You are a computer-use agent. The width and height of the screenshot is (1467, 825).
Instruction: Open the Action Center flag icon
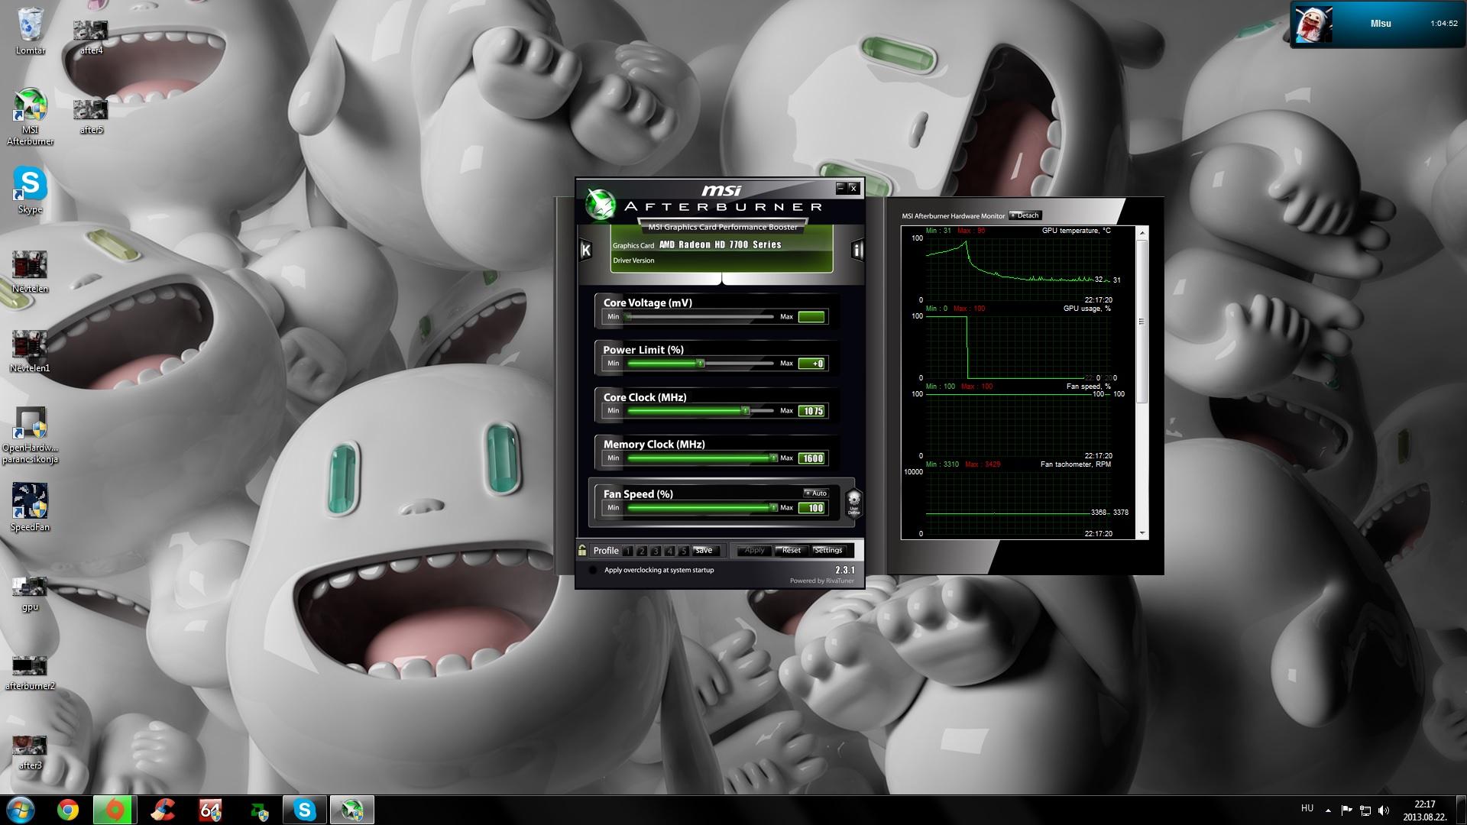pos(1346,810)
